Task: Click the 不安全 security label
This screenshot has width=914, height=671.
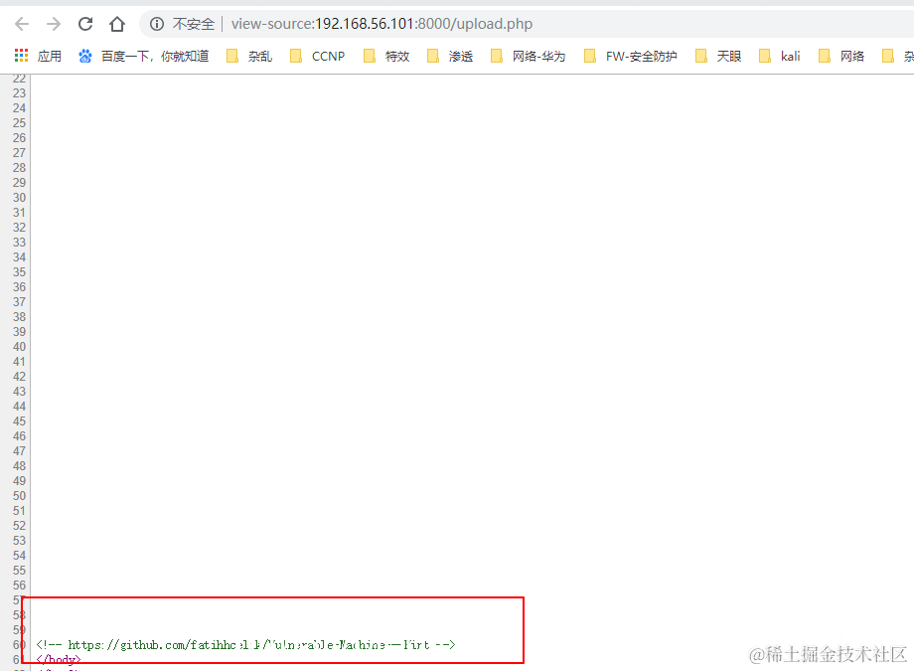Action: pyautogui.click(x=194, y=24)
